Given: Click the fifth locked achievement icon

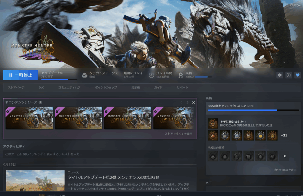Looking at the screenshot, I should tap(260, 156).
